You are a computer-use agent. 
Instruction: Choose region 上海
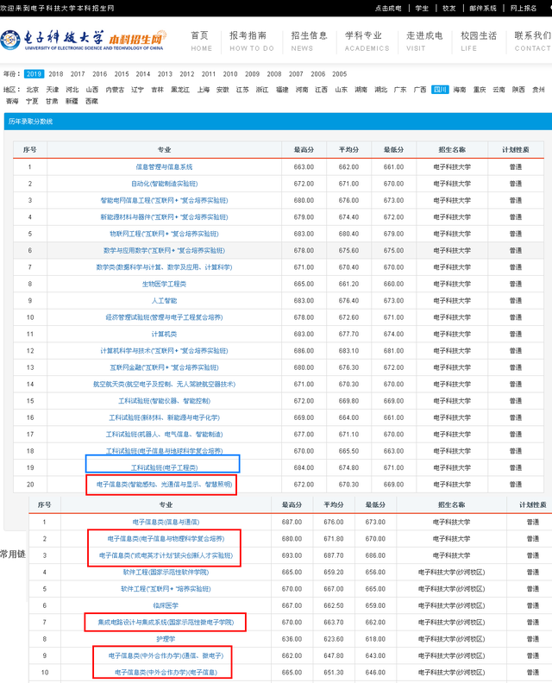(204, 90)
